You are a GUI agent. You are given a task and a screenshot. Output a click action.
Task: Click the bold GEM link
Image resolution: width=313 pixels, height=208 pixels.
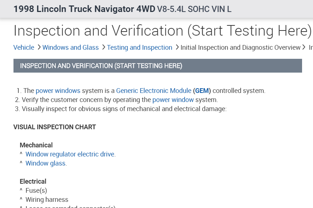point(202,91)
